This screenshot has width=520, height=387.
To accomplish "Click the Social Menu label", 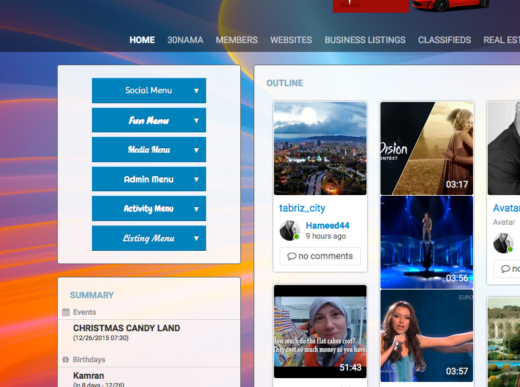I will tap(148, 90).
